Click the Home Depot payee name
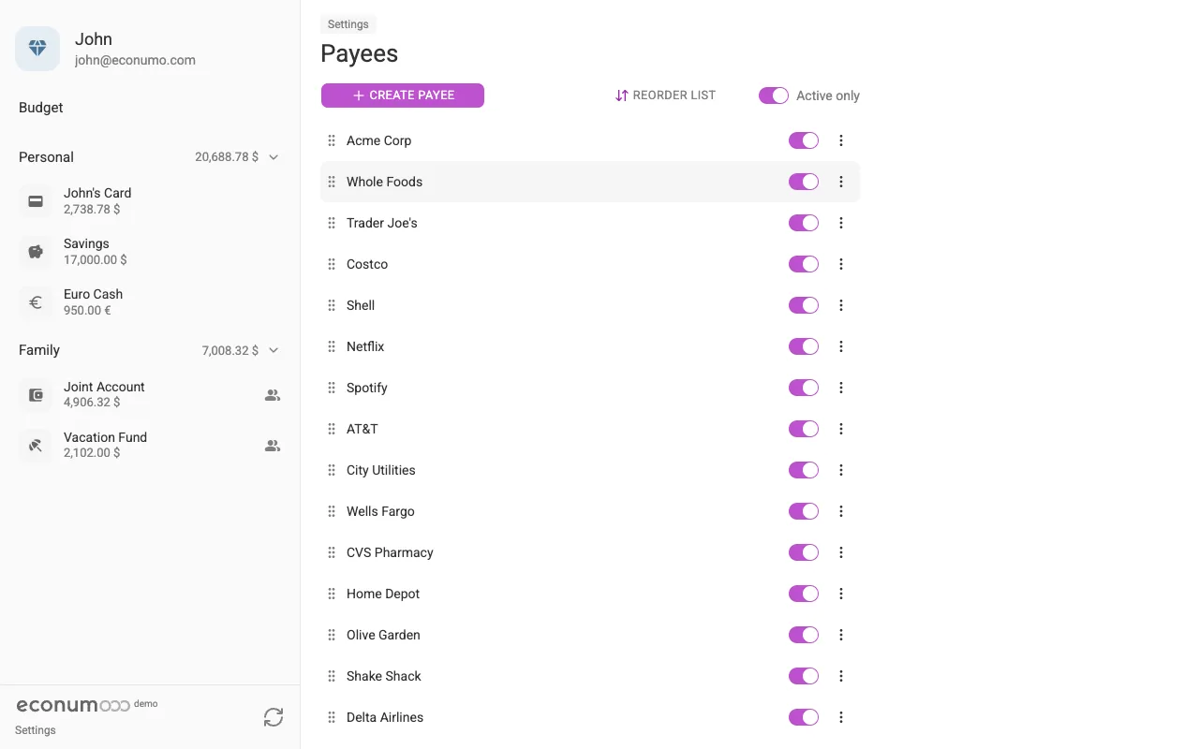Screen dimensions: 1199x749 click(383, 594)
